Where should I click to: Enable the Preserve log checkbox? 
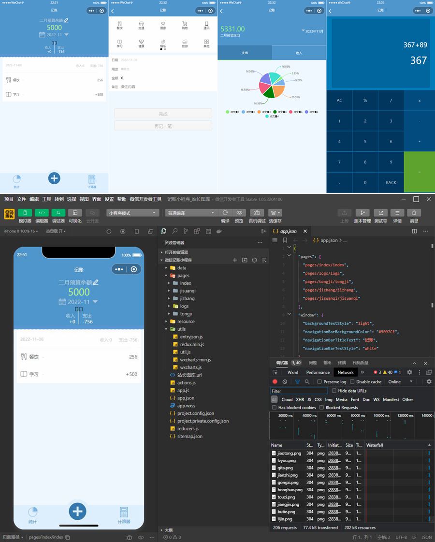[319, 382]
